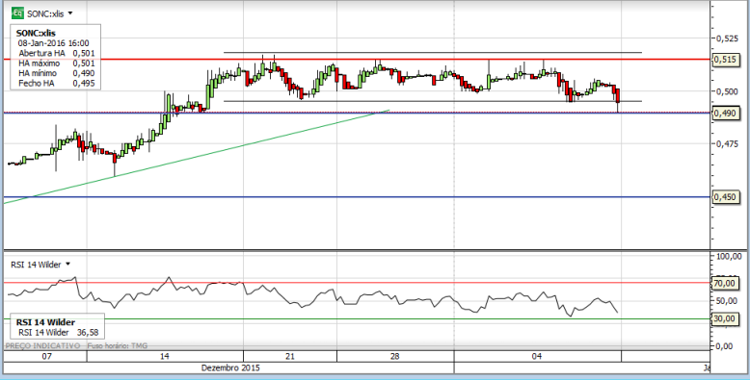Click the 08-Jan-2016 16:00 date text
This screenshot has height=380, width=750.
(53, 42)
